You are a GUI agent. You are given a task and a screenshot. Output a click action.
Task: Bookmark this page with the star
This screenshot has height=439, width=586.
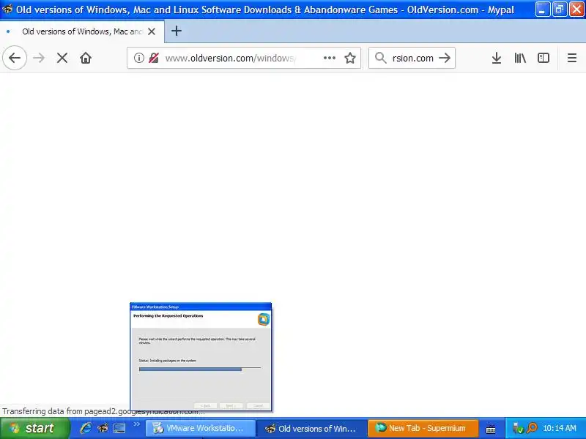pyautogui.click(x=350, y=58)
